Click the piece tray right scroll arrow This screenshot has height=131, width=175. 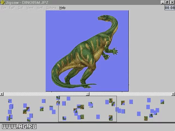[x=173, y=94]
